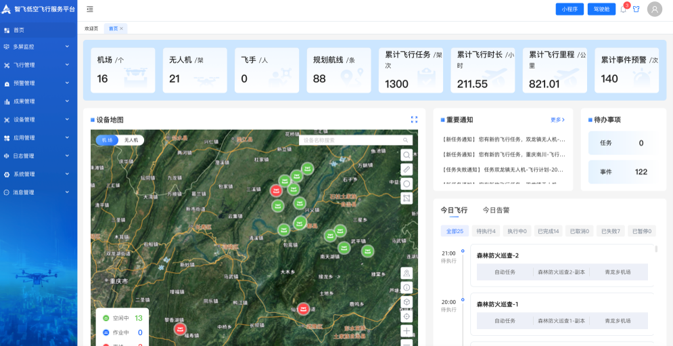This screenshot has width=673, height=346.
Task: Switch to the 欢迎页 tab
Action: point(91,28)
